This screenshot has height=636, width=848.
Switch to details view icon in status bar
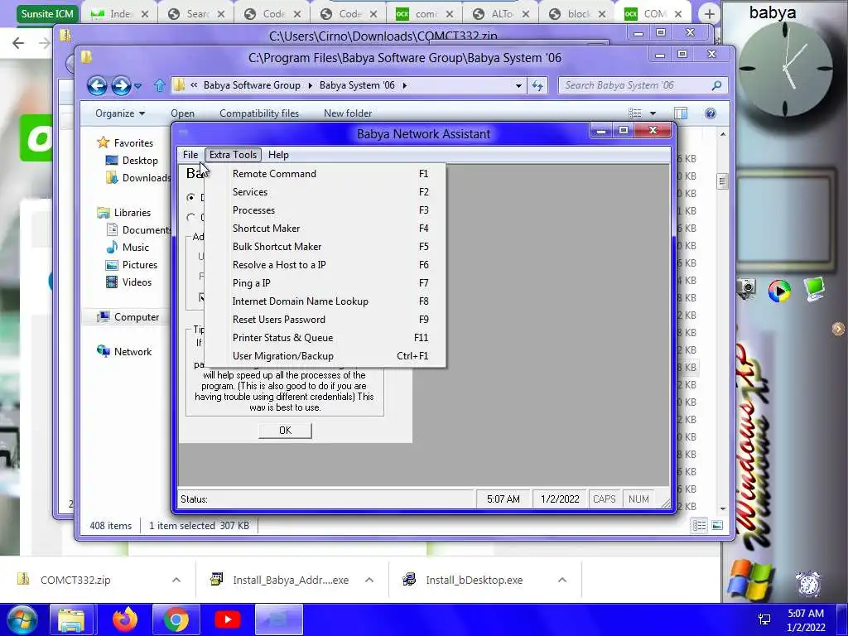(x=699, y=525)
